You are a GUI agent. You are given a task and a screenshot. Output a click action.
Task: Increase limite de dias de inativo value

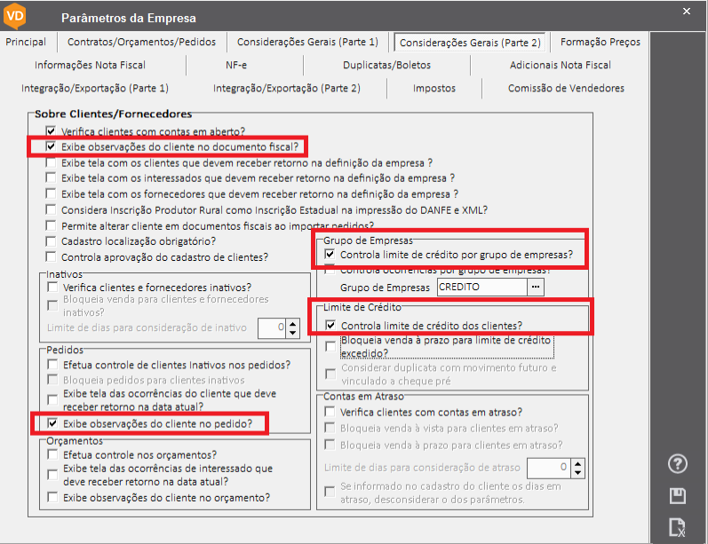(293, 324)
